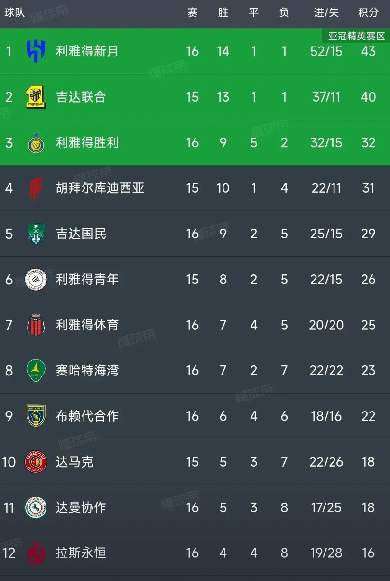Open the 亚冠精英赛区 zone label
The image size is (390, 581).
pos(356,36)
